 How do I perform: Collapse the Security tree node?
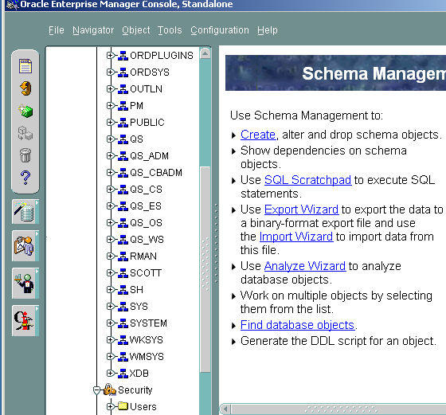pyautogui.click(x=96, y=390)
